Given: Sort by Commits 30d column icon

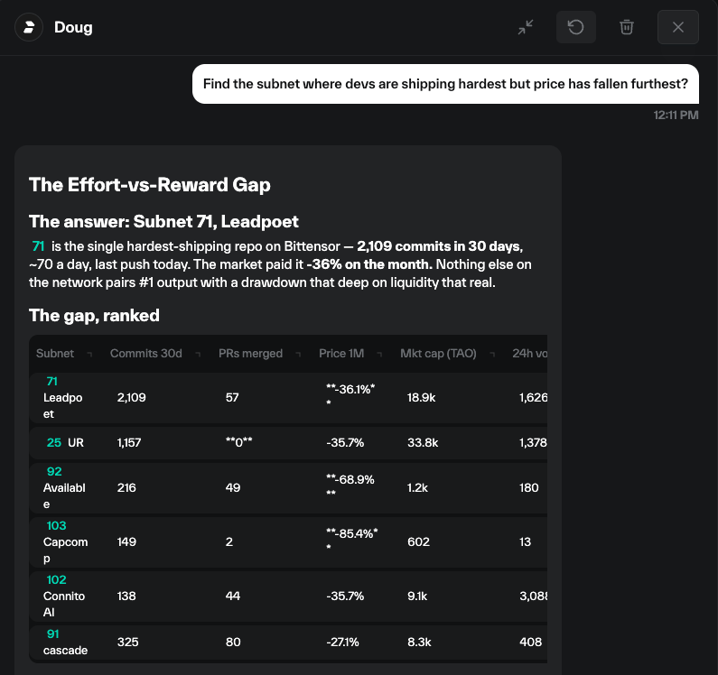Looking at the screenshot, I should (x=199, y=355).
